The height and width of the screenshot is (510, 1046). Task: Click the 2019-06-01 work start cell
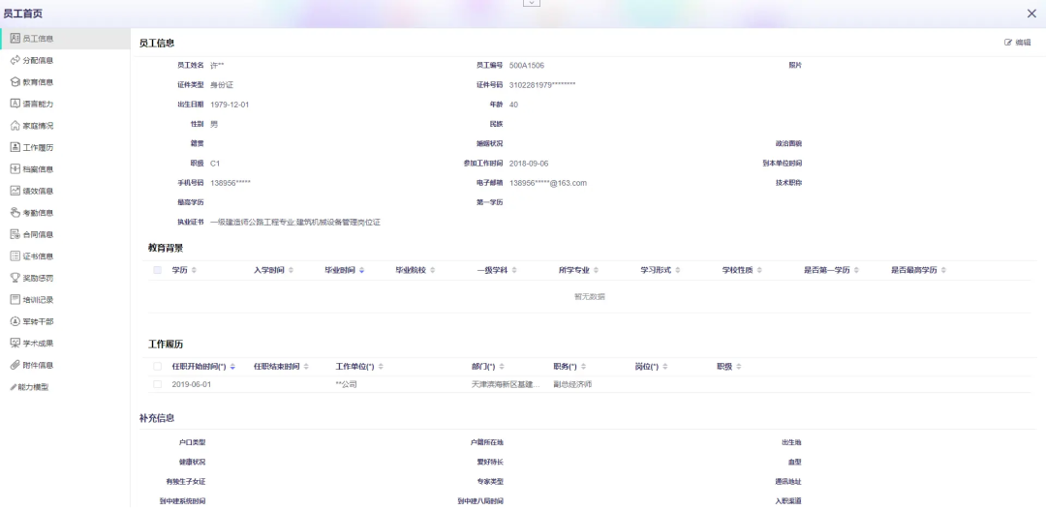(192, 384)
